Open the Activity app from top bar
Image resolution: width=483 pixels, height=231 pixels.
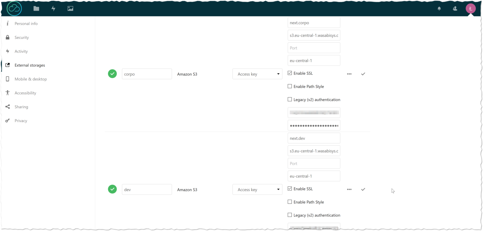53,8
